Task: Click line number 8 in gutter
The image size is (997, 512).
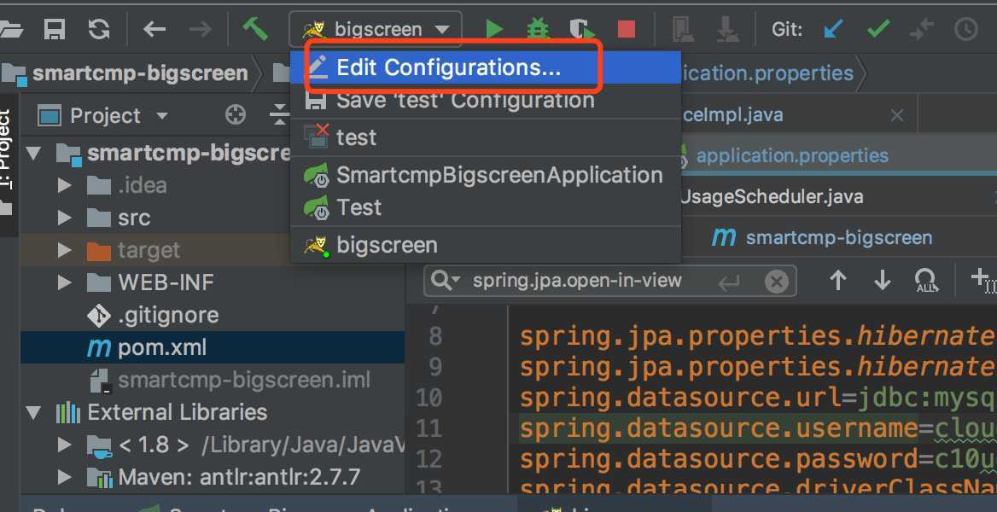Action: click(x=435, y=335)
